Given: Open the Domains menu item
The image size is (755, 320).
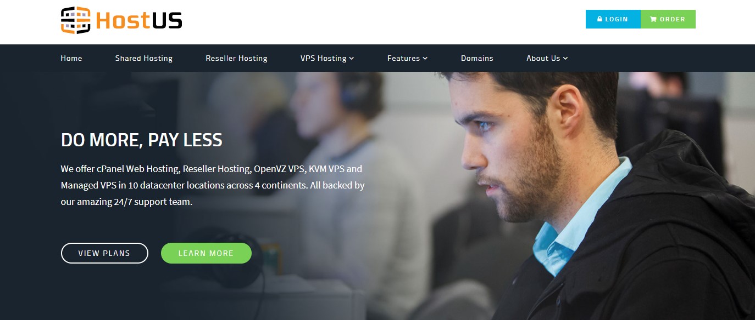Looking at the screenshot, I should pyautogui.click(x=477, y=58).
